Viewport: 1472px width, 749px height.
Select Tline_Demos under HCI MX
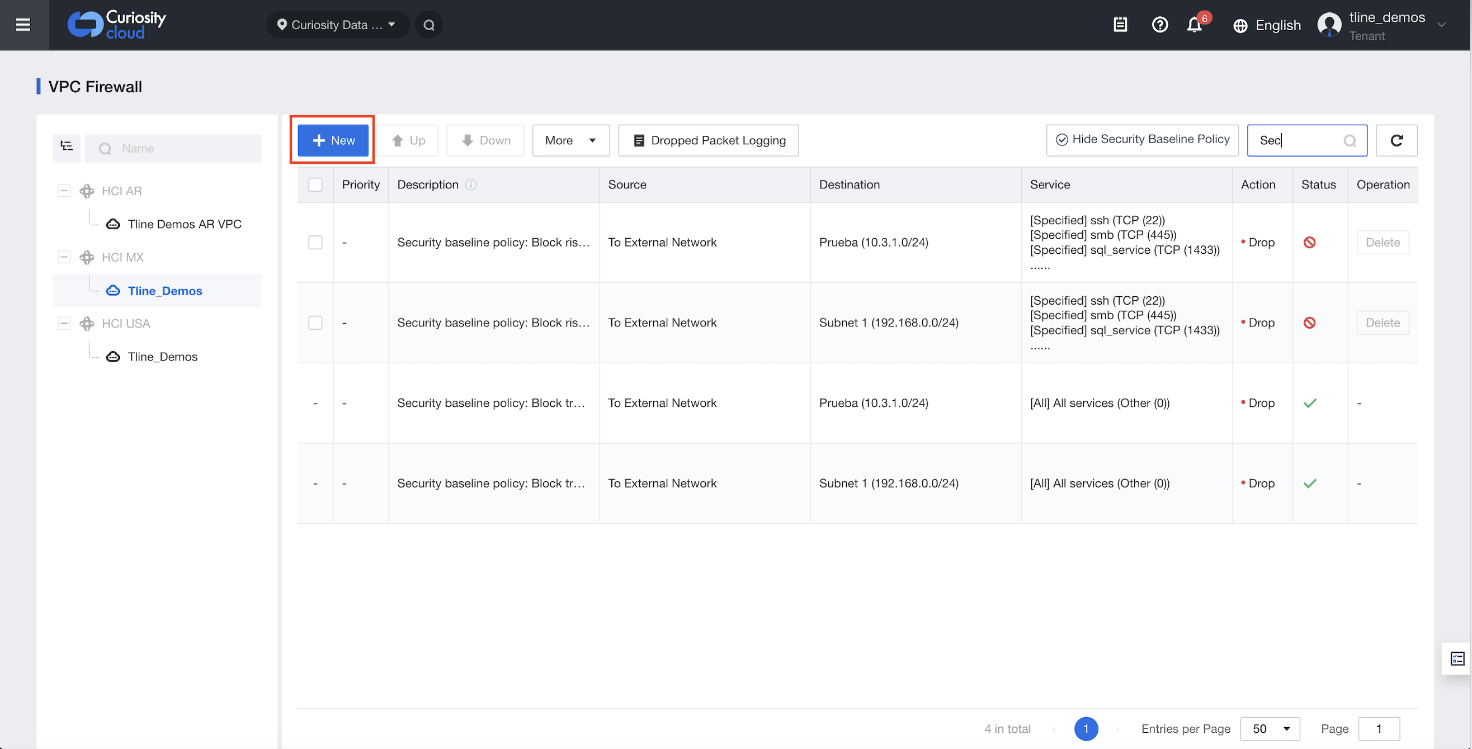tap(164, 291)
